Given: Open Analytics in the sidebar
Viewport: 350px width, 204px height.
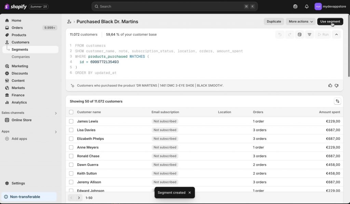Looking at the screenshot, I should (19, 102).
